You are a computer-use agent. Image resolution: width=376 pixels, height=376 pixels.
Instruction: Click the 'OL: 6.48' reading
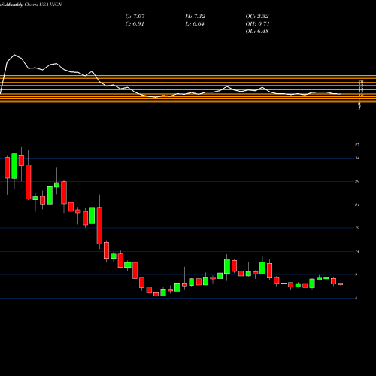tap(257, 32)
